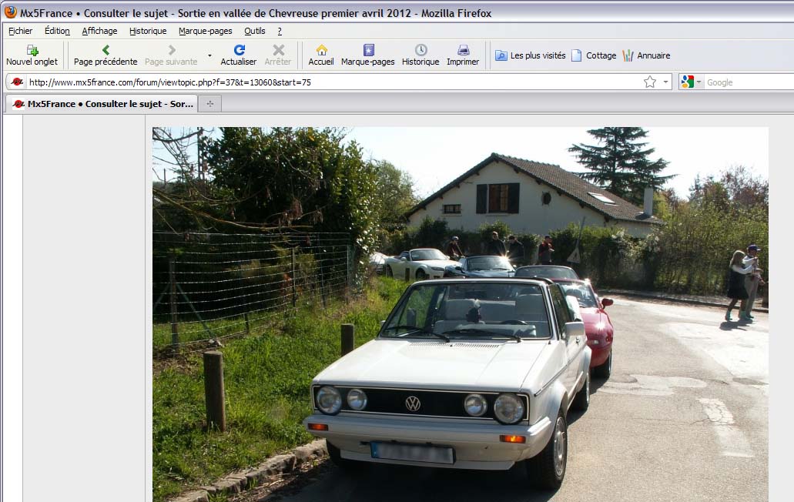This screenshot has width=794, height=502.
Task: Click the Google search box
Action: coord(749,82)
